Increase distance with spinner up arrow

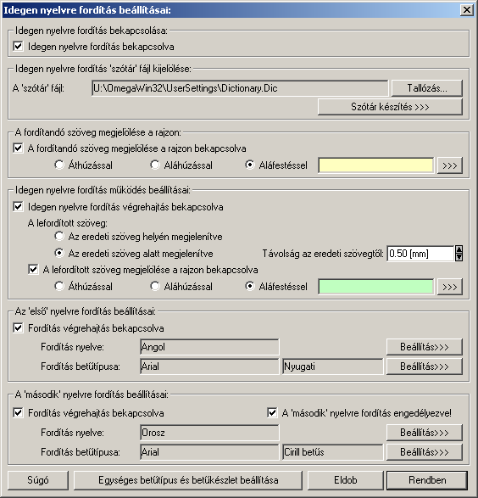[x=459, y=249]
